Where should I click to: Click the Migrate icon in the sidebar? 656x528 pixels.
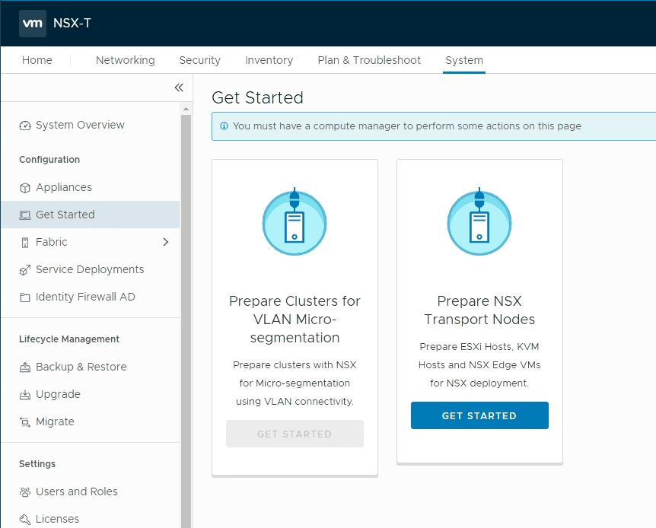click(x=25, y=421)
